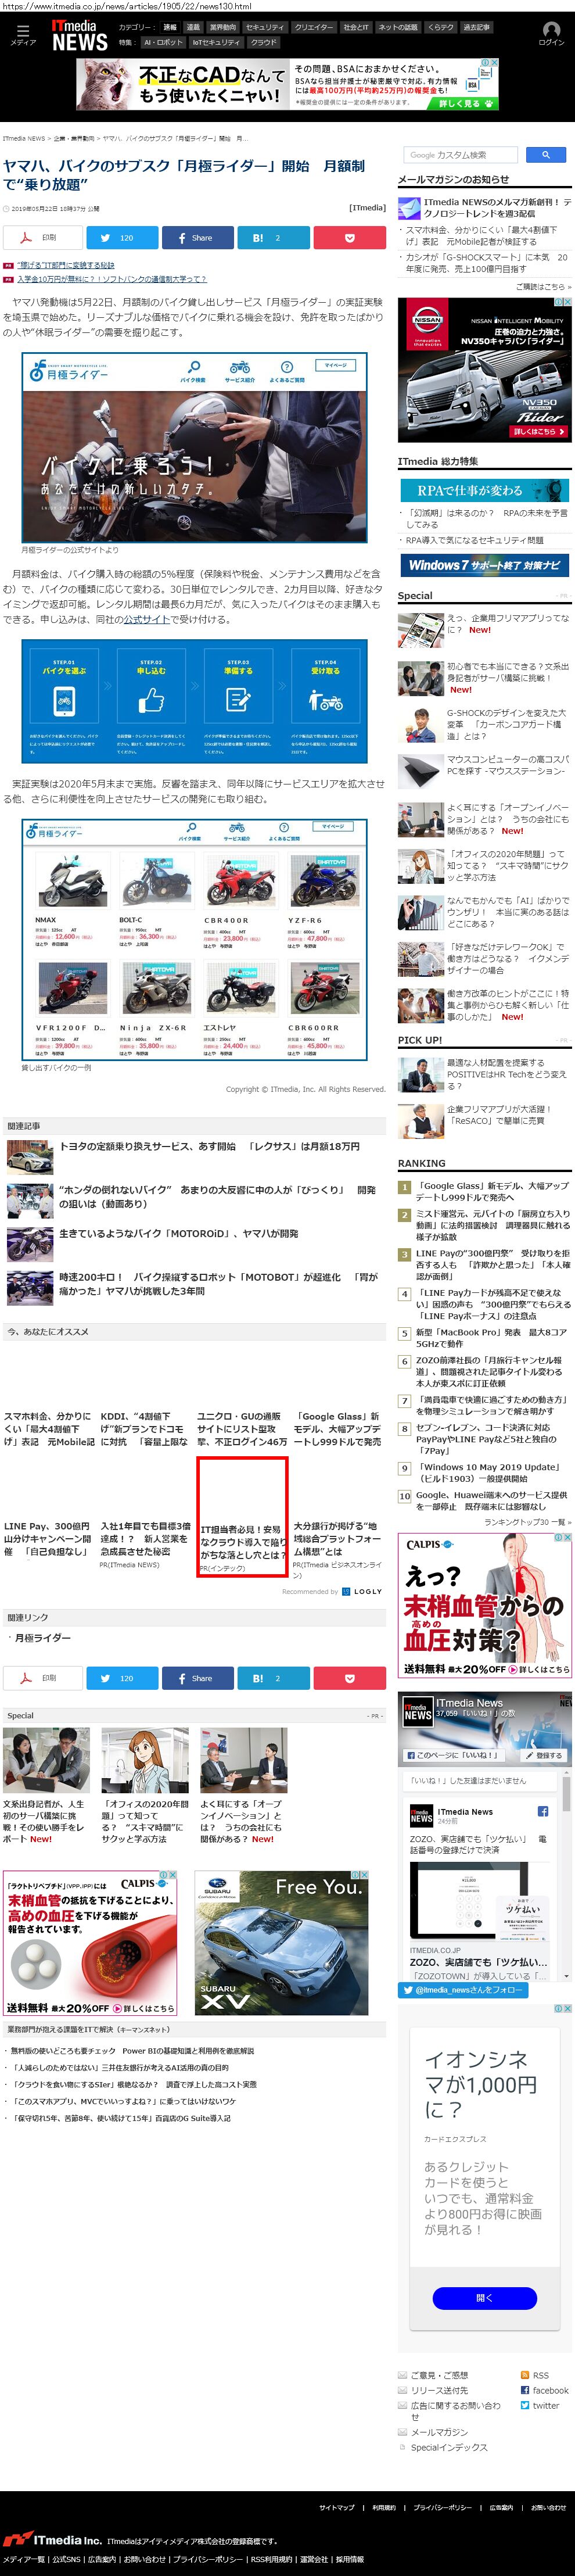Click the 採用情報 footer link
The width and height of the screenshot is (575, 2576).
coord(350,2560)
